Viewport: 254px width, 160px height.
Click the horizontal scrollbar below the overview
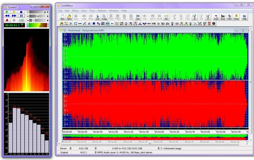(150, 144)
